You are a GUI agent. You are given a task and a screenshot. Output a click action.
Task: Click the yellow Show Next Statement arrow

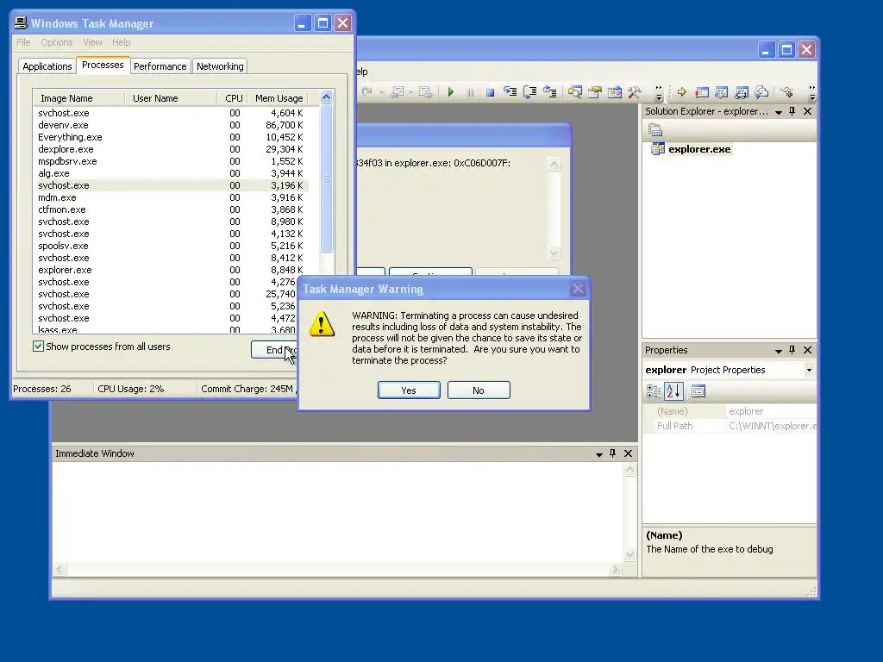[x=682, y=91]
